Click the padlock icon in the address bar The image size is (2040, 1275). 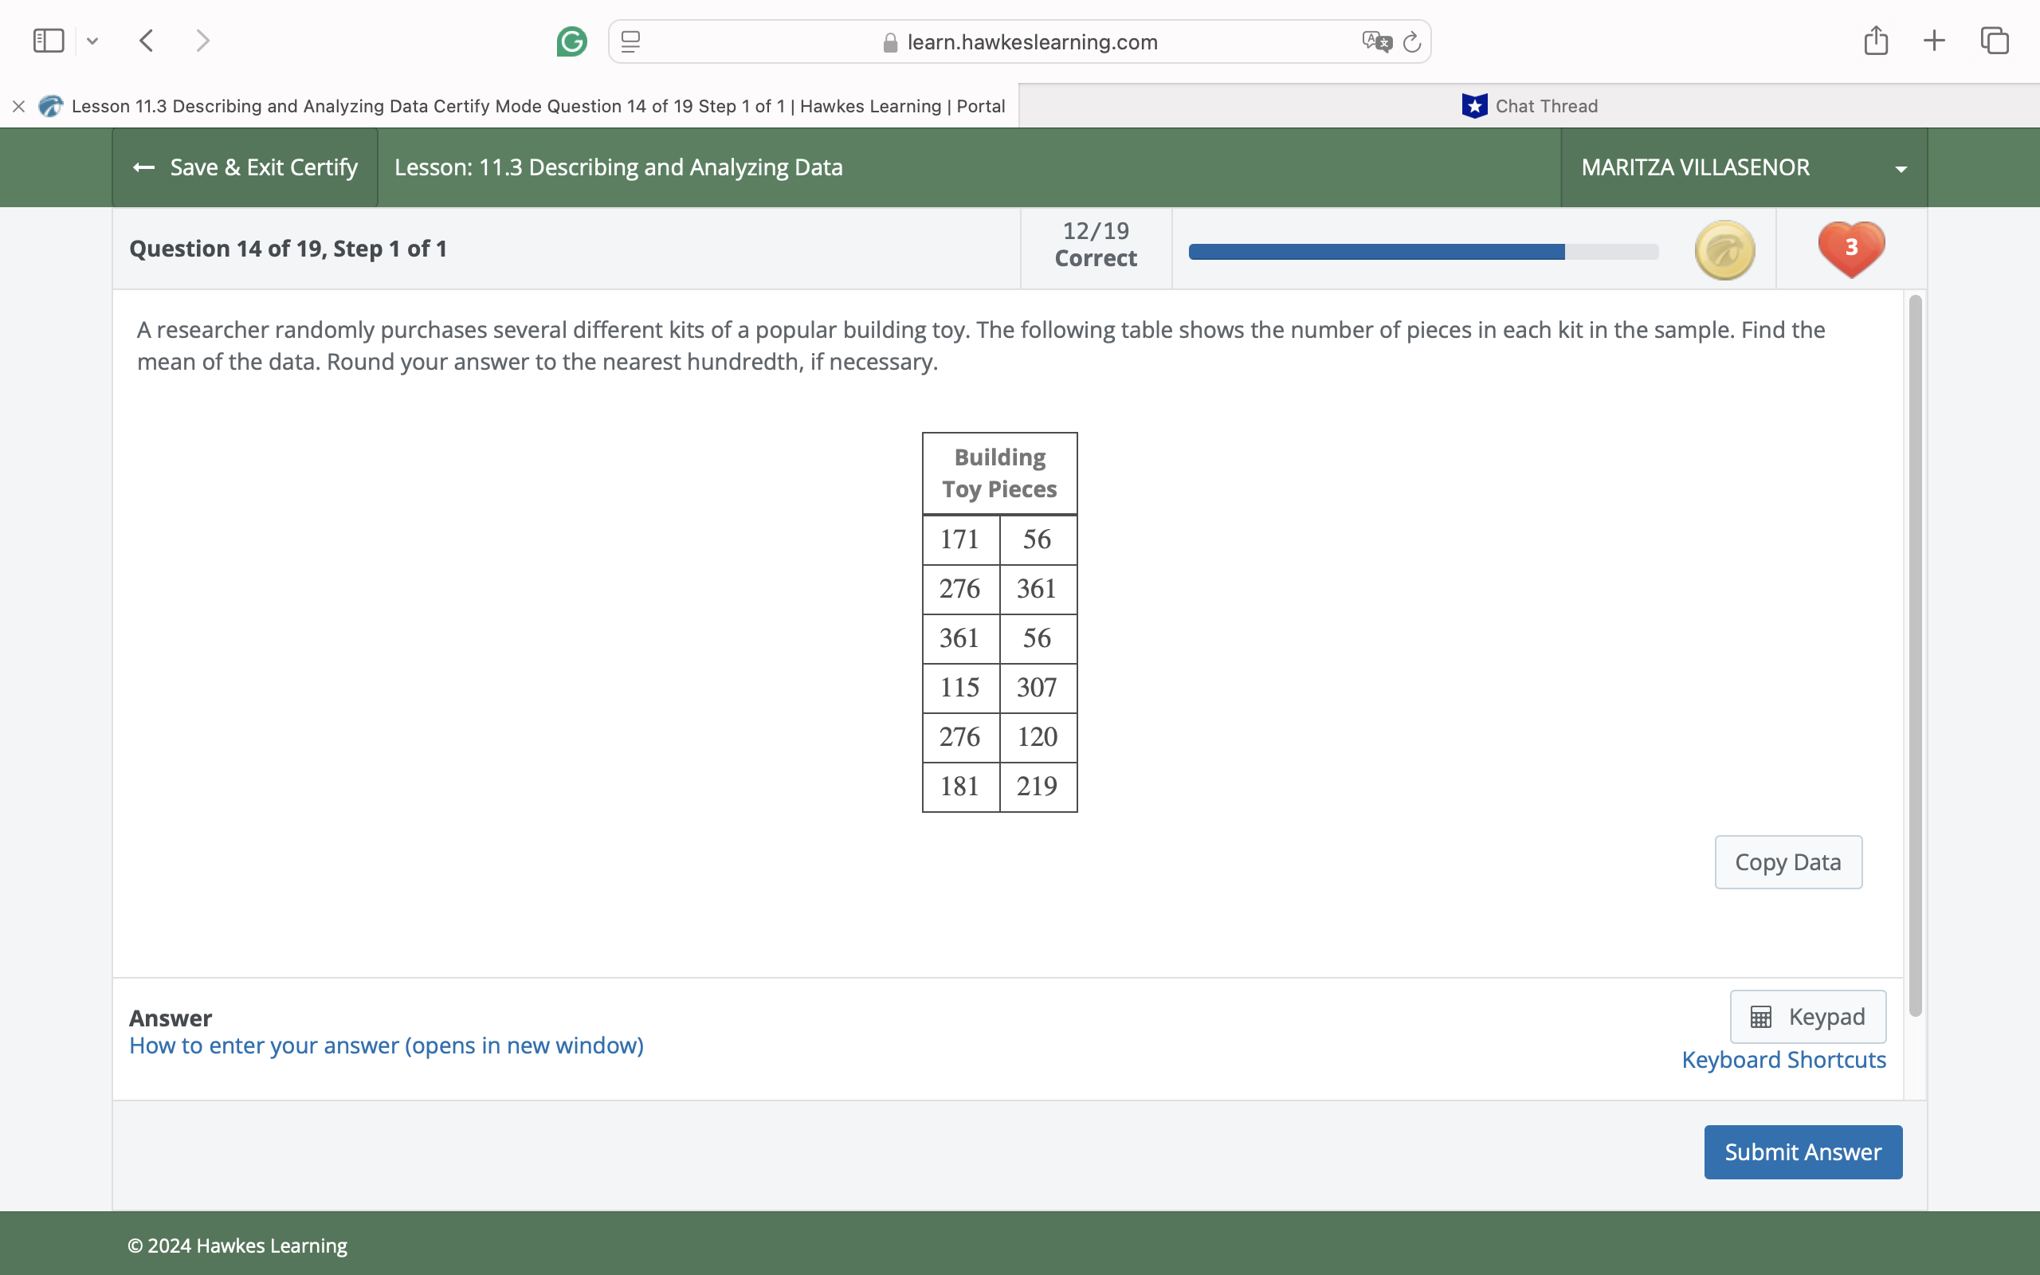889,41
